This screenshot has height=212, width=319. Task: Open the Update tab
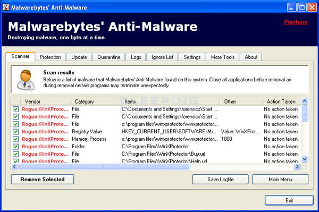(x=79, y=57)
